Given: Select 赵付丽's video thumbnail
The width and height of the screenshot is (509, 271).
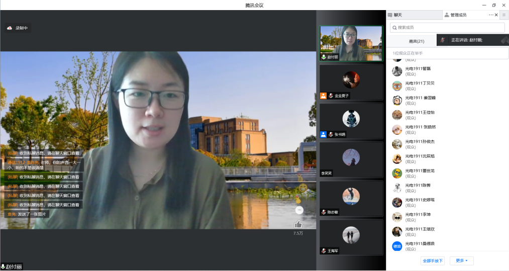Looking at the screenshot, I should click(x=351, y=43).
